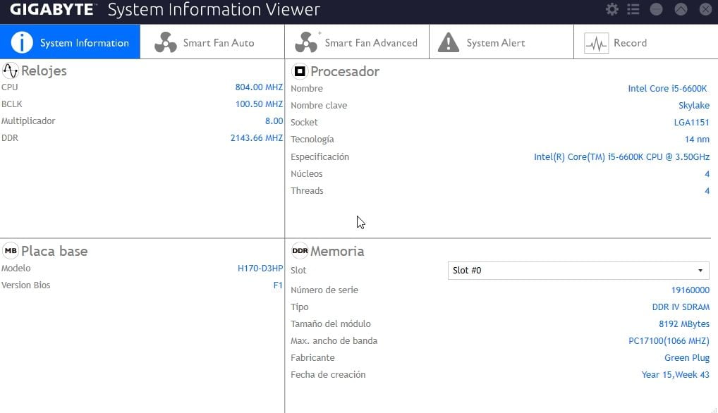Open the System Alert tab

[501, 42]
